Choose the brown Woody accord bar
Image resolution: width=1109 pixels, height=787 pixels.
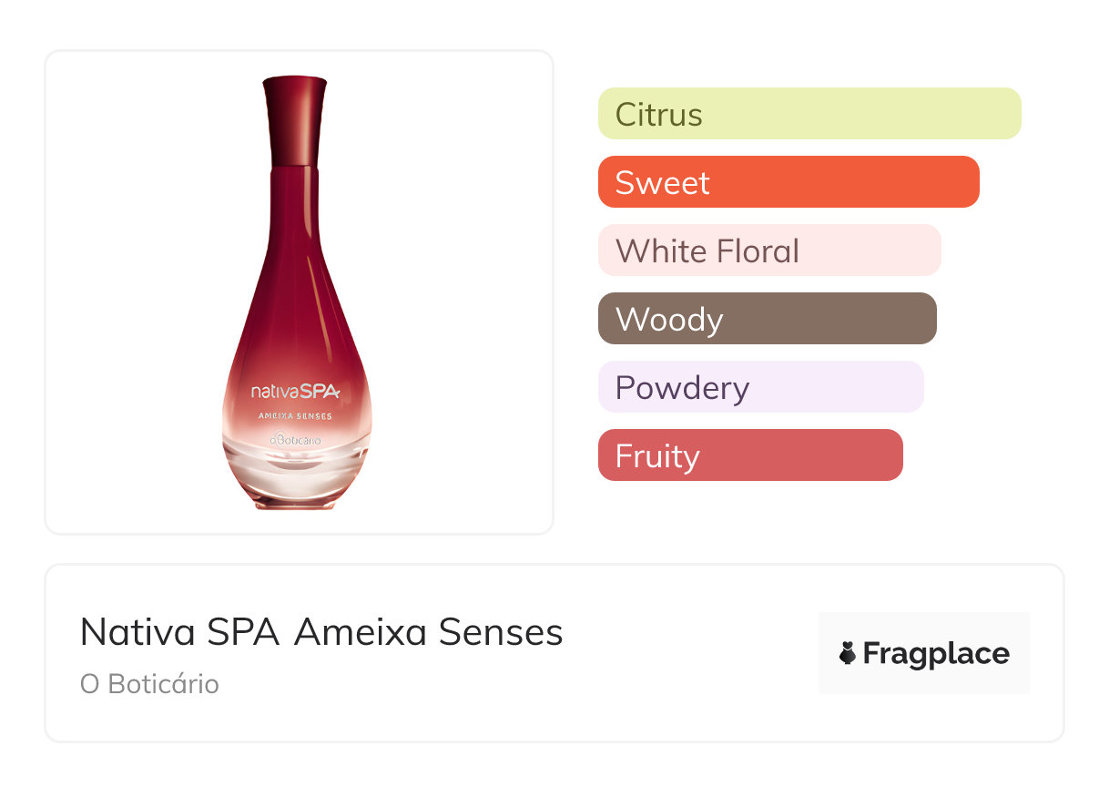click(767, 319)
